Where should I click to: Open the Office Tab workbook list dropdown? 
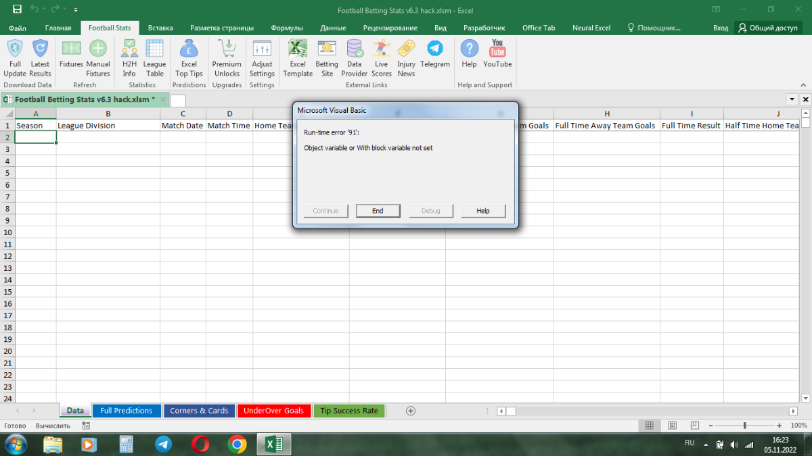pyautogui.click(x=793, y=99)
